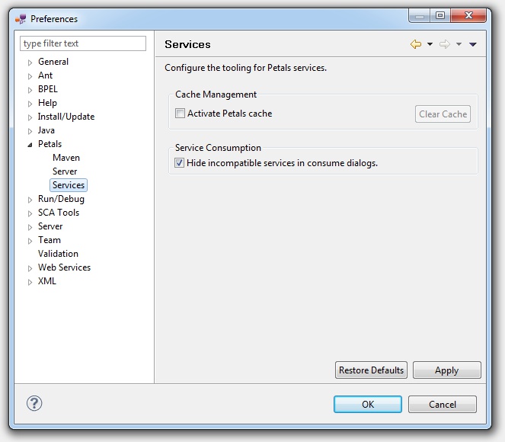Image resolution: width=505 pixels, height=442 pixels.
Task: Click the forward navigation arrow icon
Action: (445, 45)
